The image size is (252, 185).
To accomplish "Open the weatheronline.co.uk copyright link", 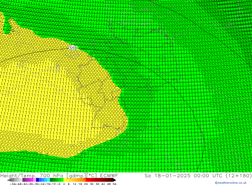I will click(231, 182).
